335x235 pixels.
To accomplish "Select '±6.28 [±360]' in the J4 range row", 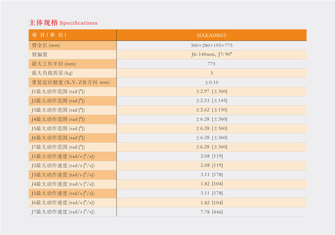I will [212, 119].
